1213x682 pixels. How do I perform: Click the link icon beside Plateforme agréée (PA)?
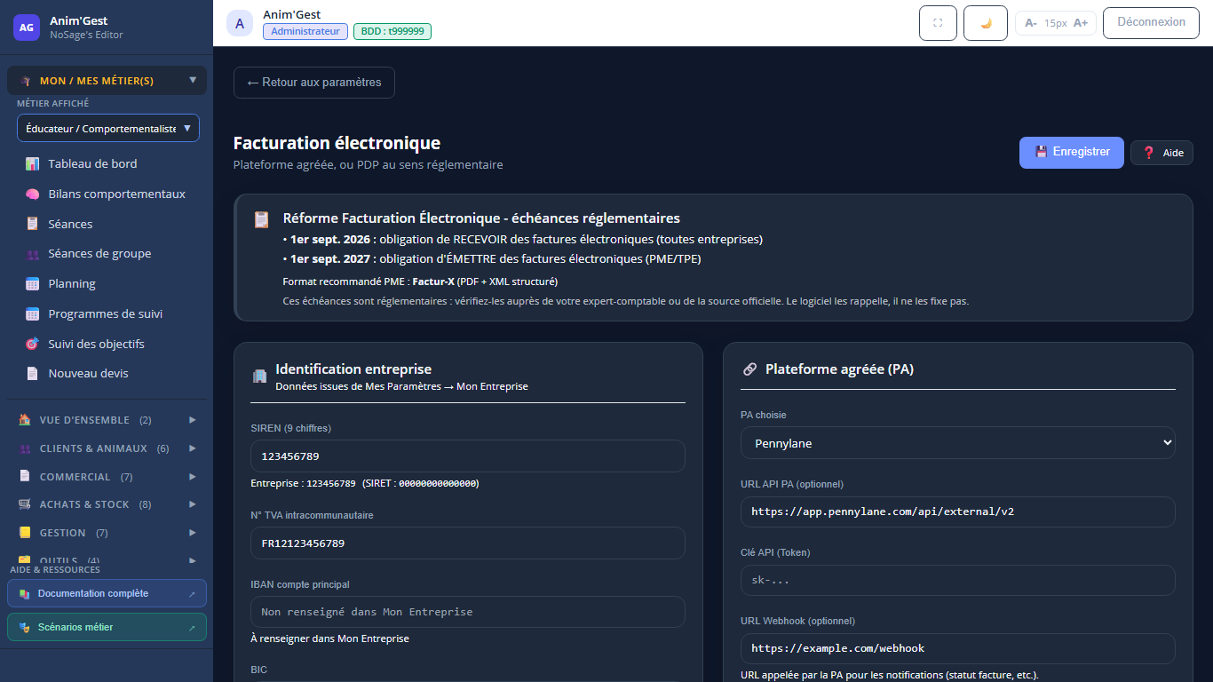pyautogui.click(x=749, y=369)
